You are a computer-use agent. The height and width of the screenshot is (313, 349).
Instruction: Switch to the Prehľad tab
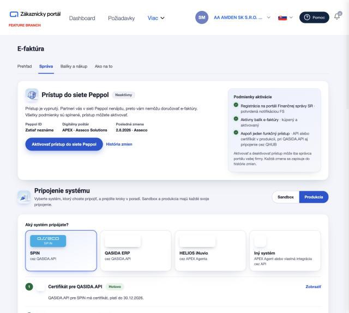tap(25, 67)
